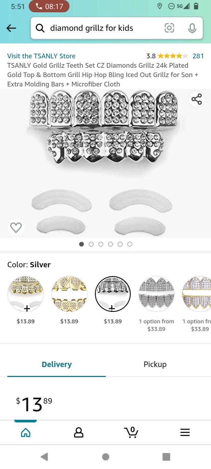Screen dimensions: 211x469
Task: Select the Silver color swatch
Action: coord(113,294)
